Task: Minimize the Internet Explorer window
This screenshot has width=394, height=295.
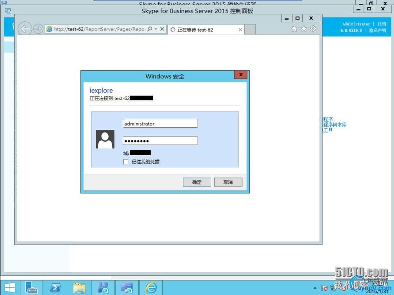Action: pyautogui.click(x=286, y=18)
